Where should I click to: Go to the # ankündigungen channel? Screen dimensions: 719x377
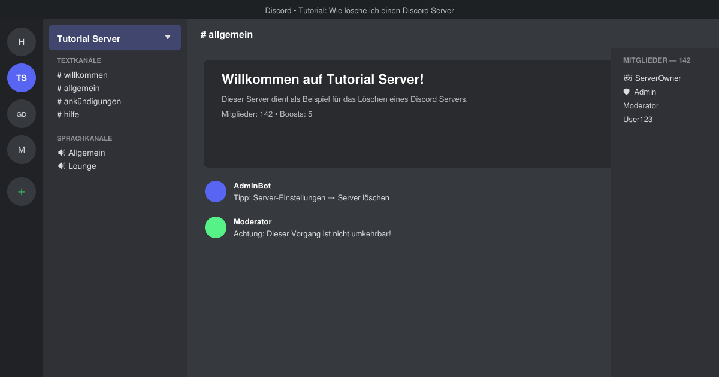pyautogui.click(x=89, y=101)
